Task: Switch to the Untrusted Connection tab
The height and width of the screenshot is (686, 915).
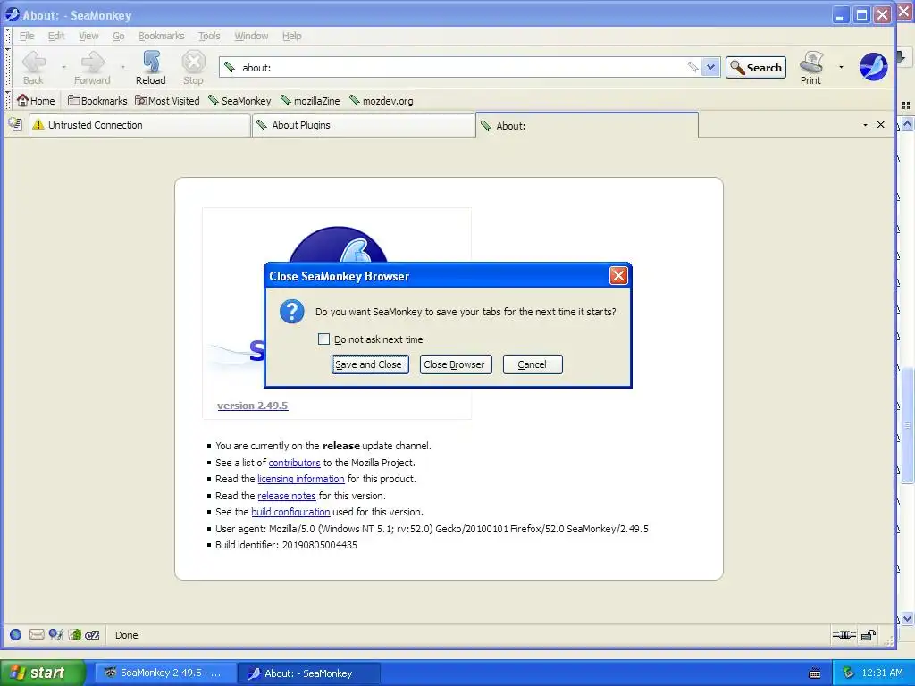Action: tap(139, 125)
